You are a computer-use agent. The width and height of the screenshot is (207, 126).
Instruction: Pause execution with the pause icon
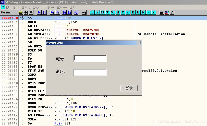(44, 12)
